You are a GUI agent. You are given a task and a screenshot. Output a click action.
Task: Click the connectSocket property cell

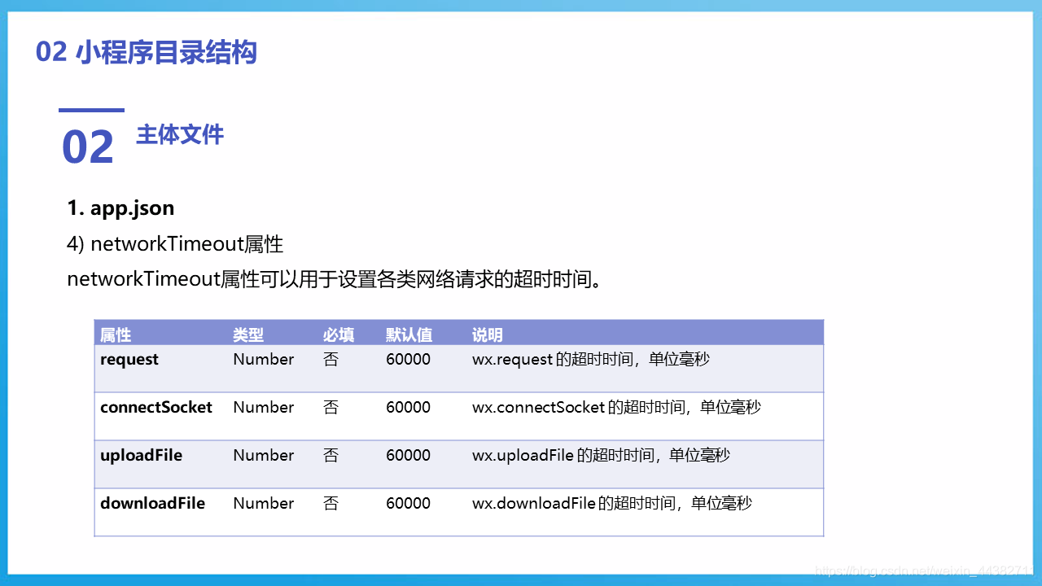pos(156,407)
